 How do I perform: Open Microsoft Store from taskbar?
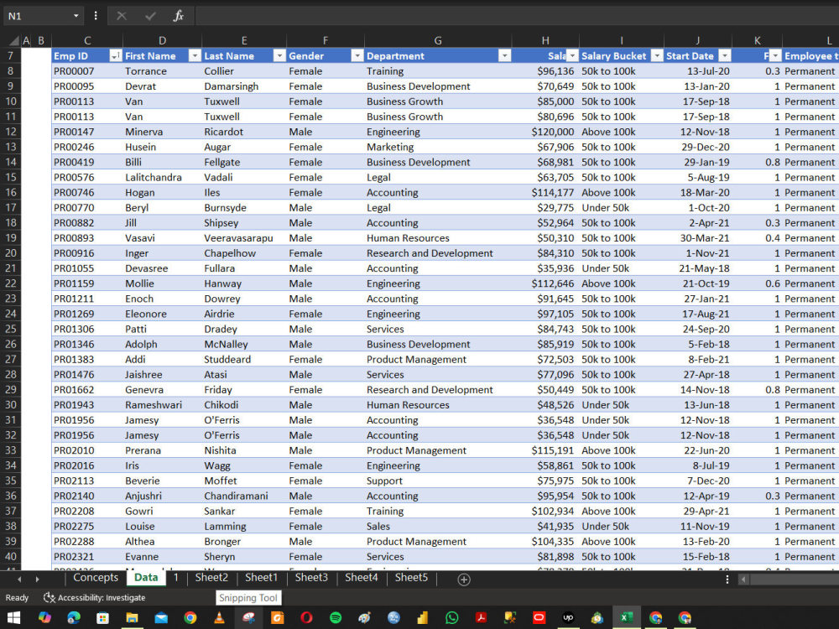pyautogui.click(x=102, y=618)
